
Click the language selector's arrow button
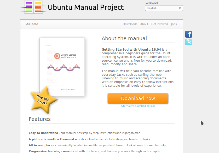click(180, 8)
